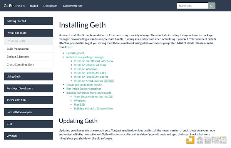Open the Go Ethereum home logo link
This screenshot has height=148, width=231.
14,6
